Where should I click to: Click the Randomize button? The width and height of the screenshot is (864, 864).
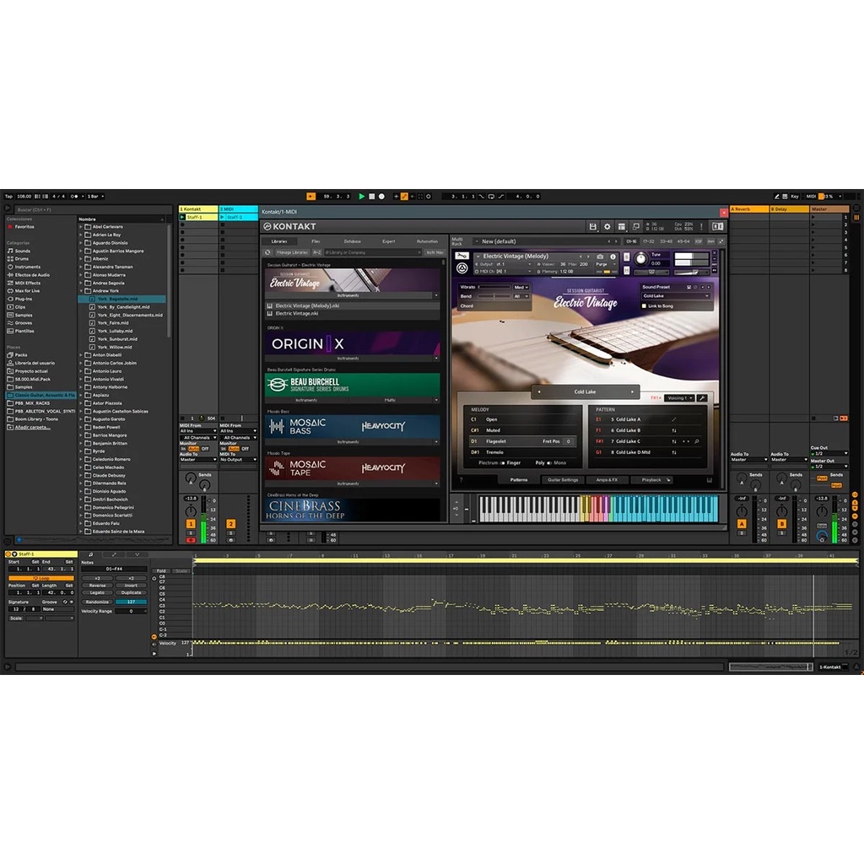point(98,602)
